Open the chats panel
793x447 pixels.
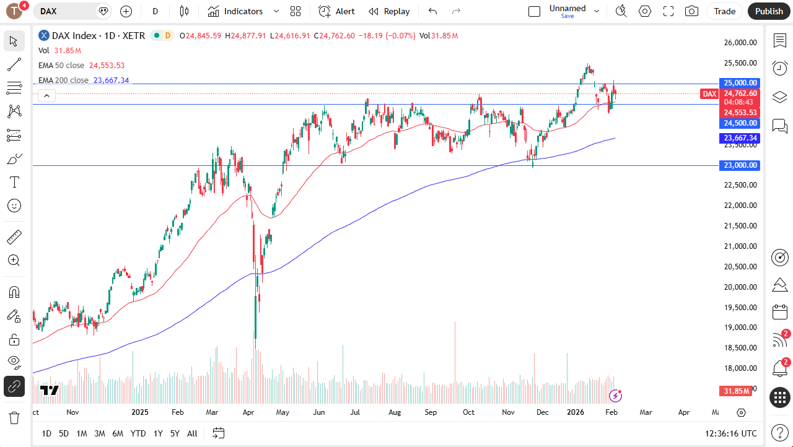pos(779,126)
